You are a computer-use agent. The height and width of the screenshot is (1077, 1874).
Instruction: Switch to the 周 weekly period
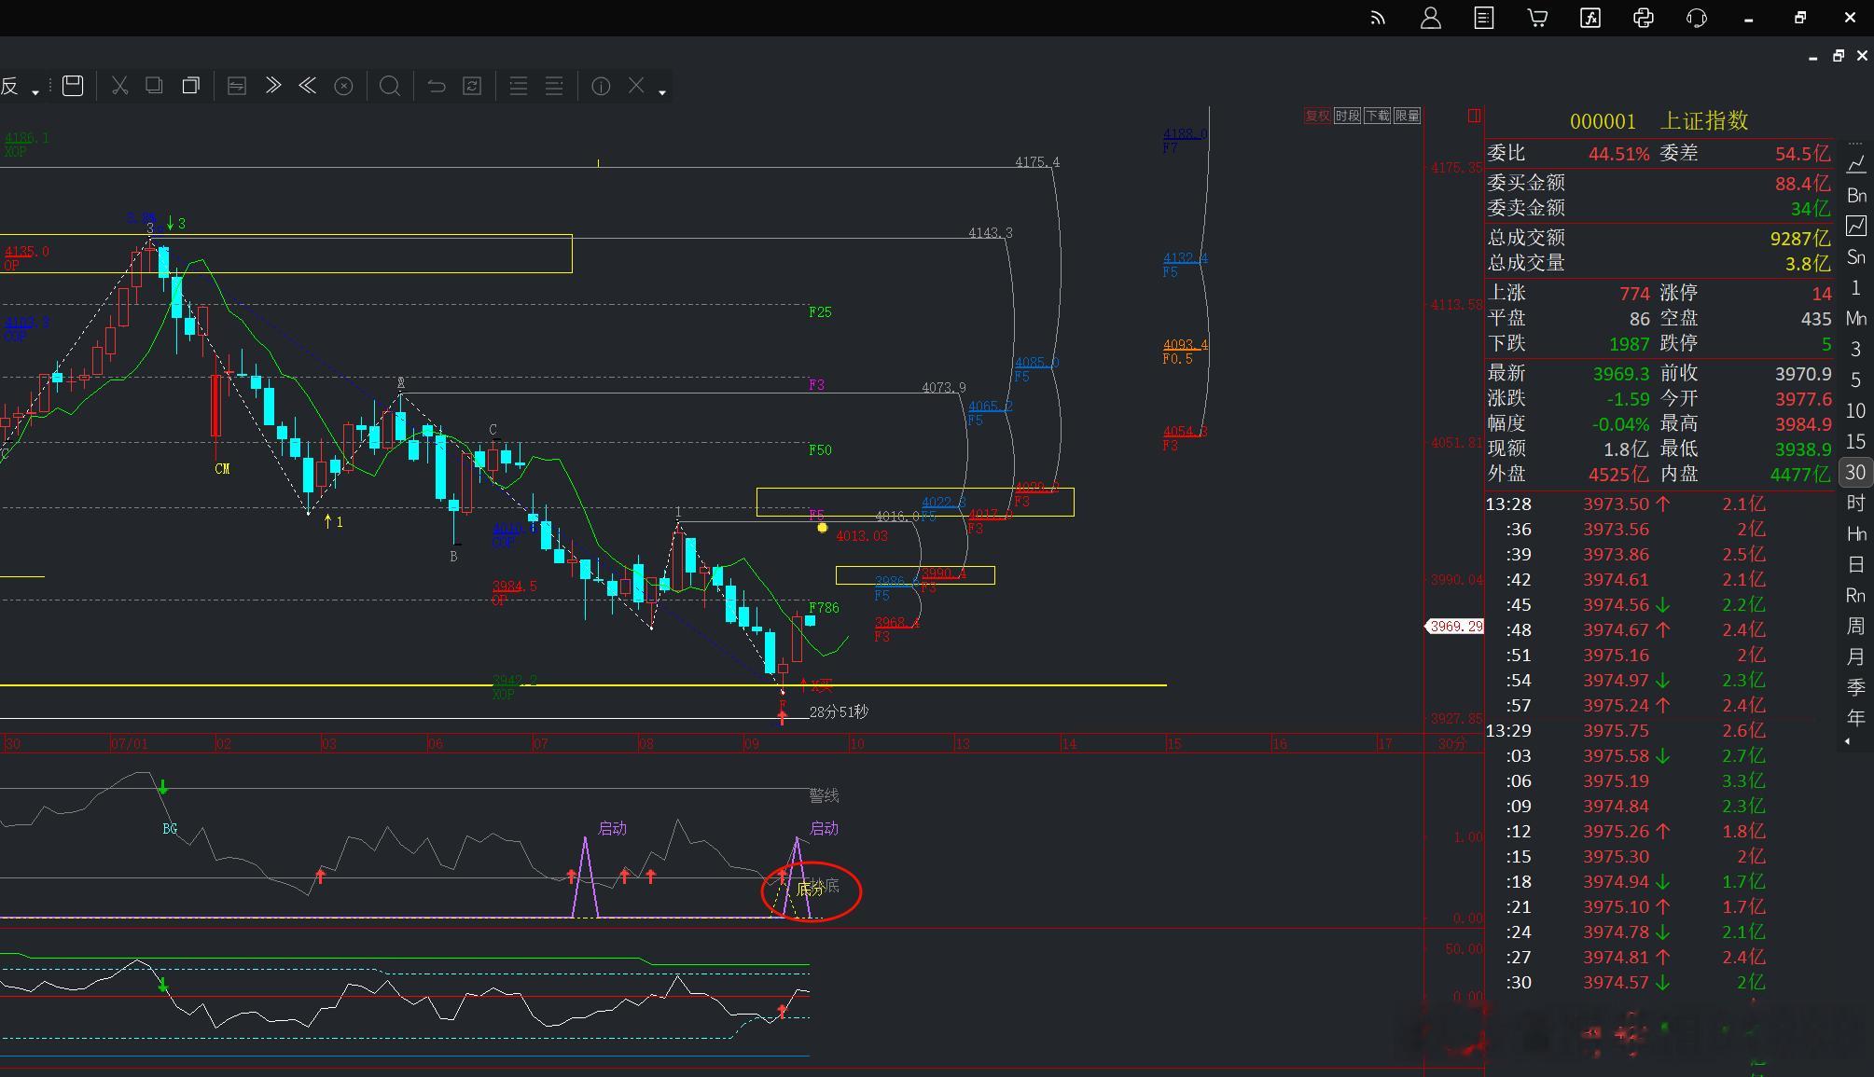click(x=1855, y=627)
